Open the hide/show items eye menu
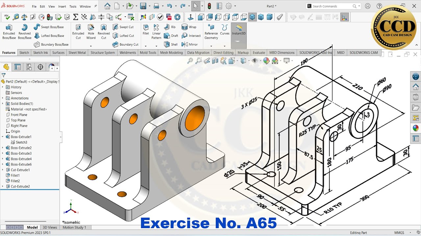Viewport: 421px width, 236px height. 254,61
